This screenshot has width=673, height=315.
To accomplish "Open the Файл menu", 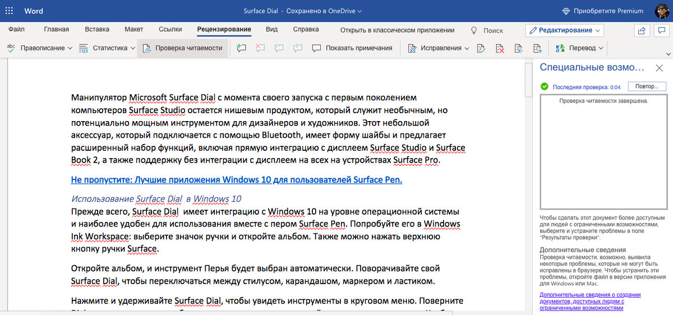I will [x=17, y=30].
